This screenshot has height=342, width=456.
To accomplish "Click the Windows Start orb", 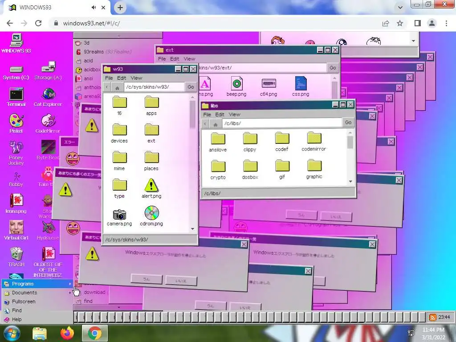I will (12, 333).
